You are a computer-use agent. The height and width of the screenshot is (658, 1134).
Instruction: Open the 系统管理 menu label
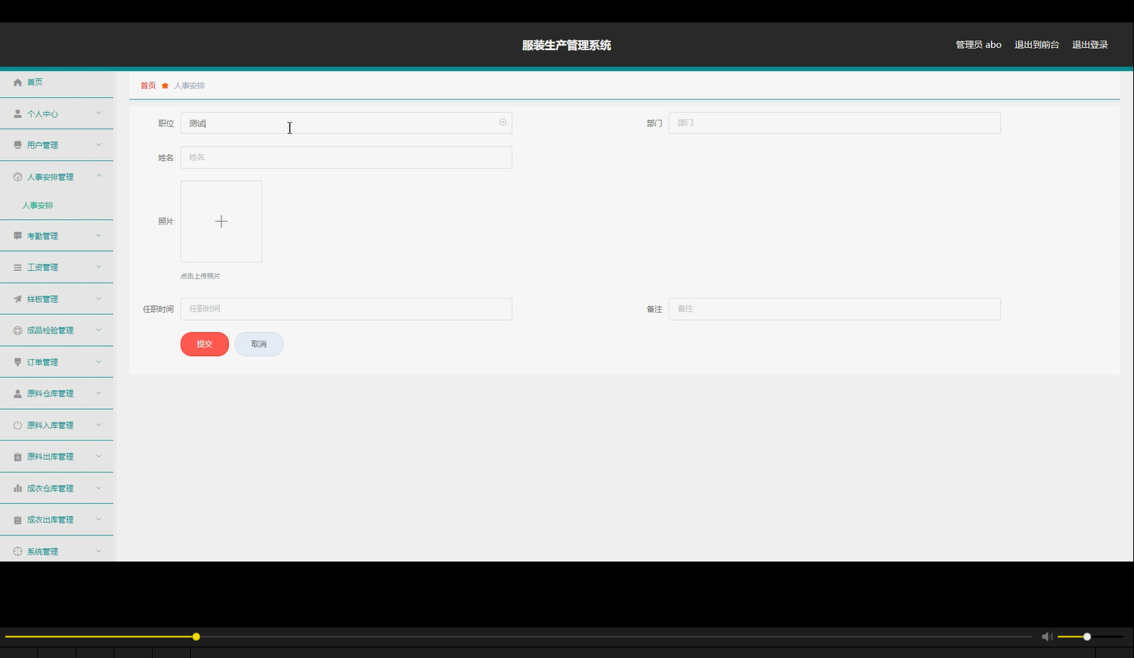tap(43, 552)
